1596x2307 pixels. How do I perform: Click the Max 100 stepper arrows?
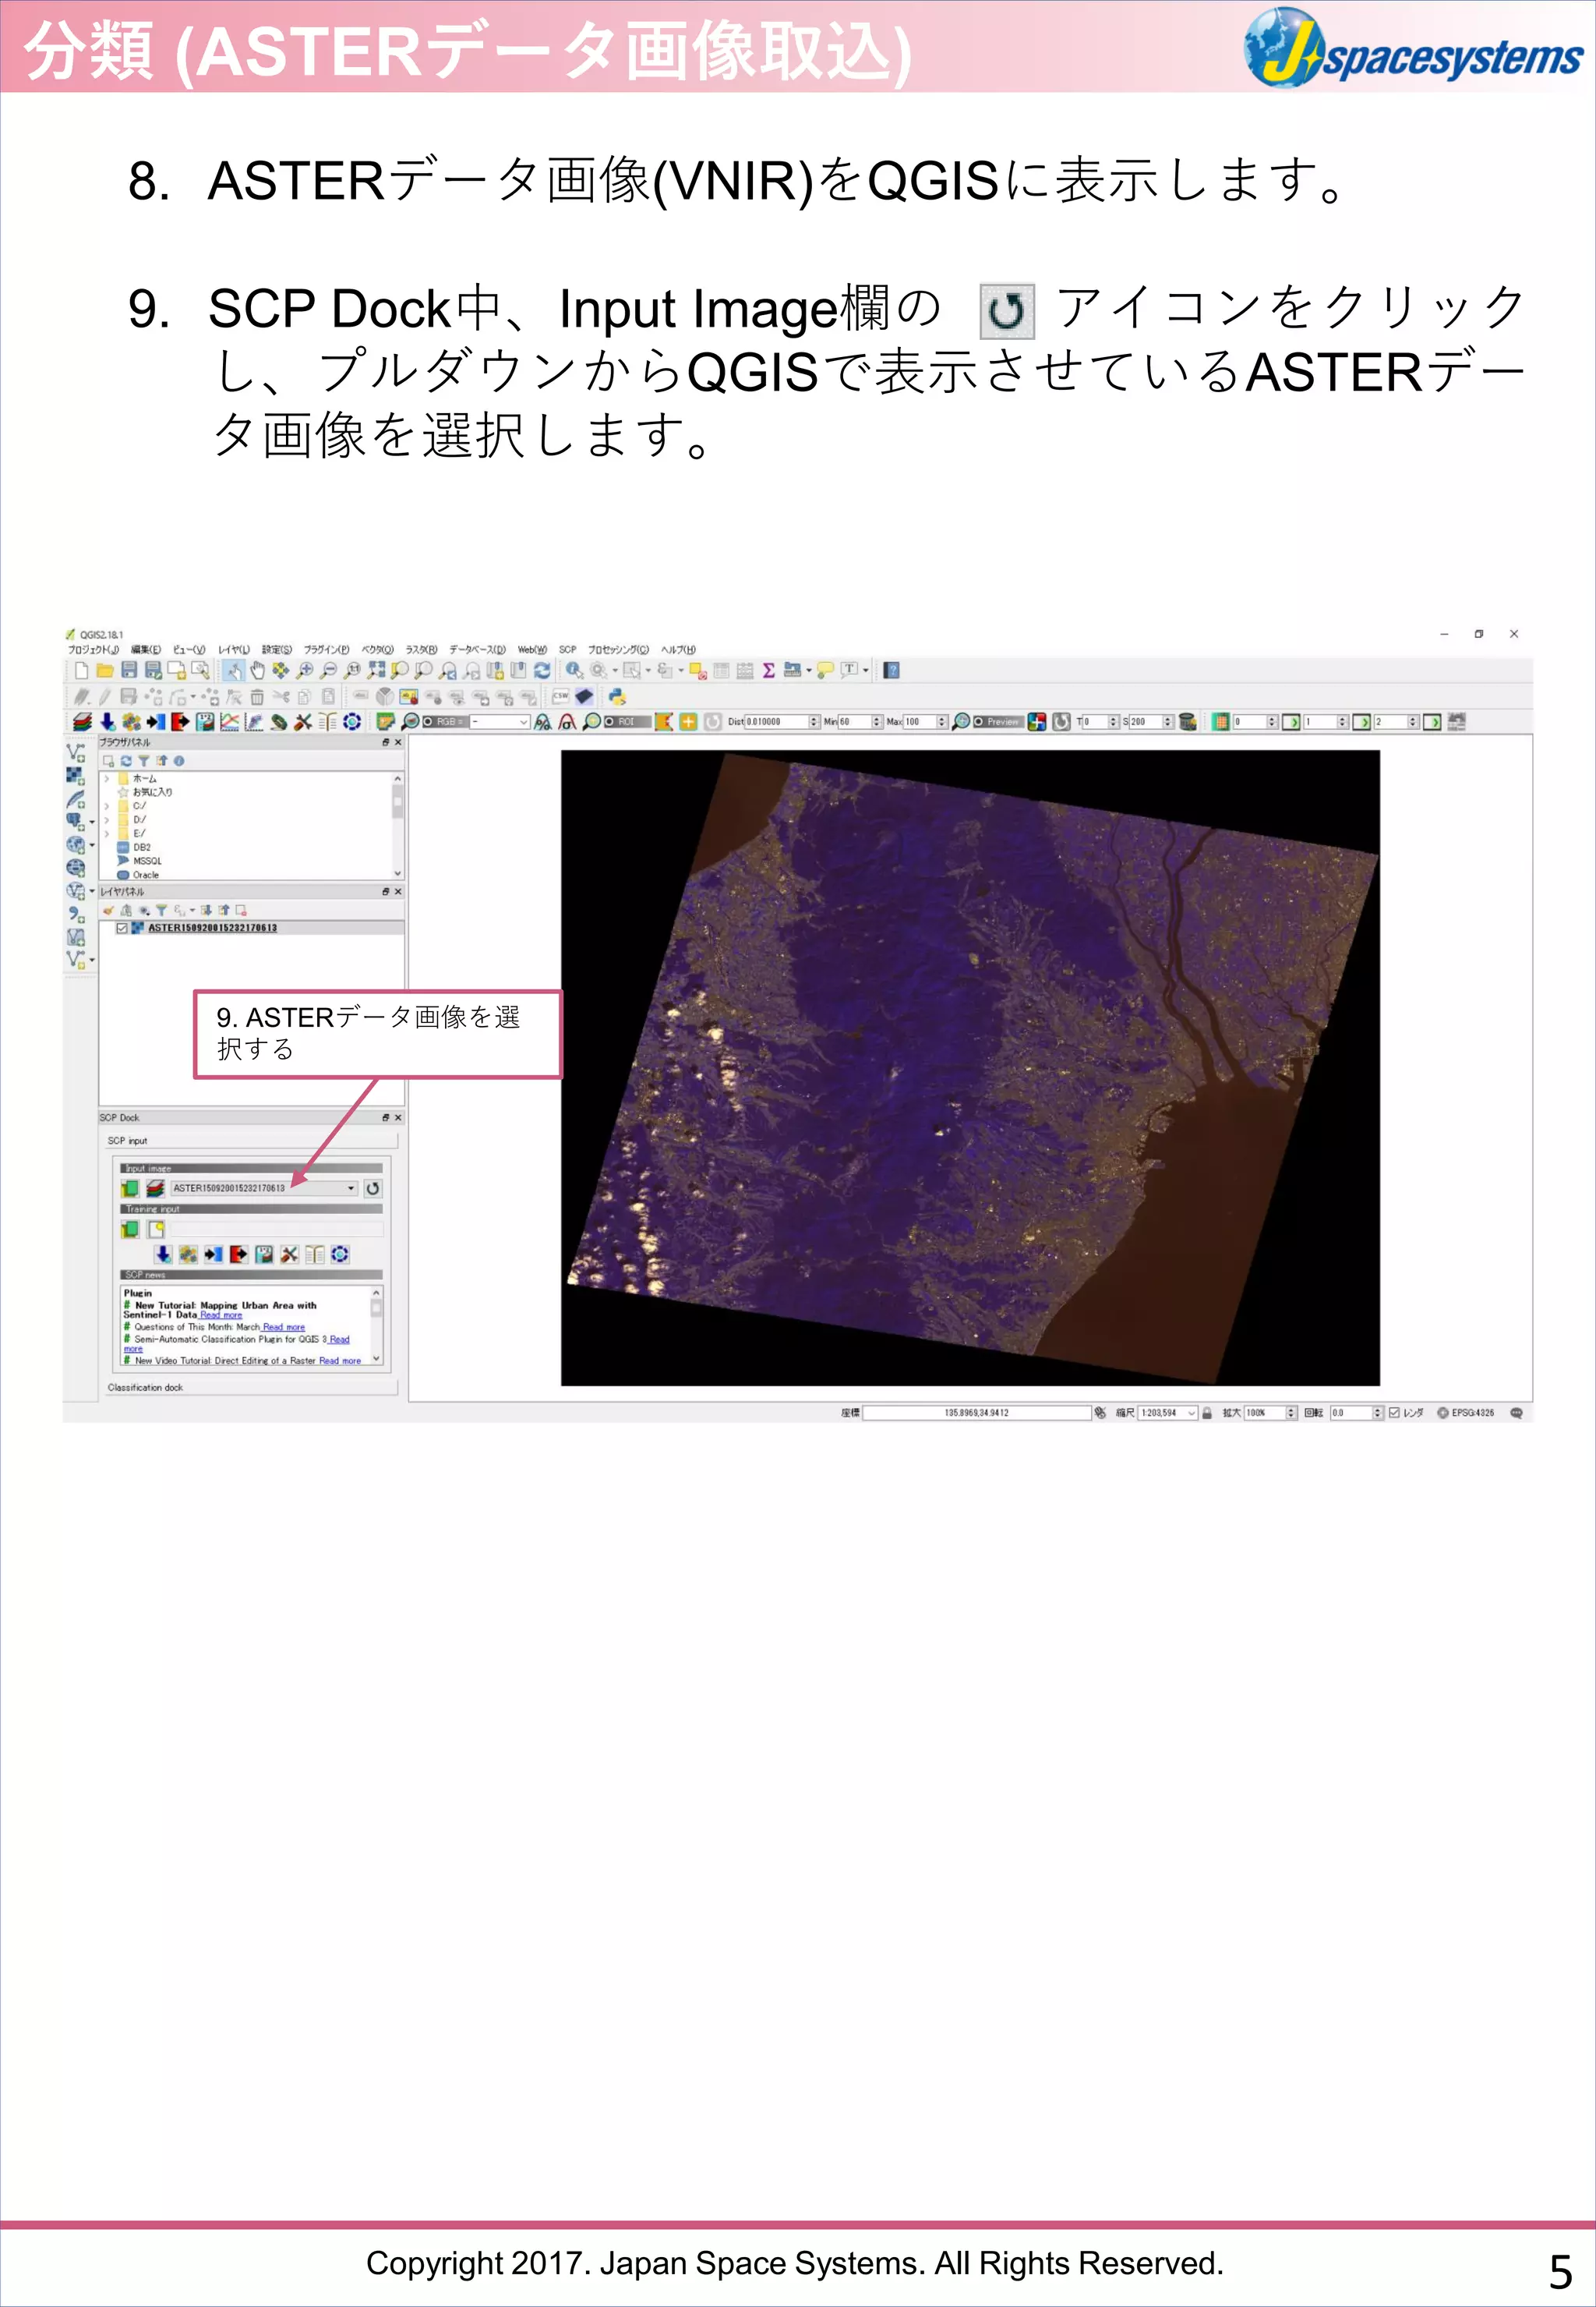[x=942, y=721]
